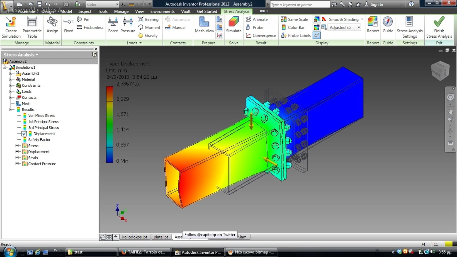The width and height of the screenshot is (457, 257).
Task: Expand the Strain results folder
Action: (17, 158)
